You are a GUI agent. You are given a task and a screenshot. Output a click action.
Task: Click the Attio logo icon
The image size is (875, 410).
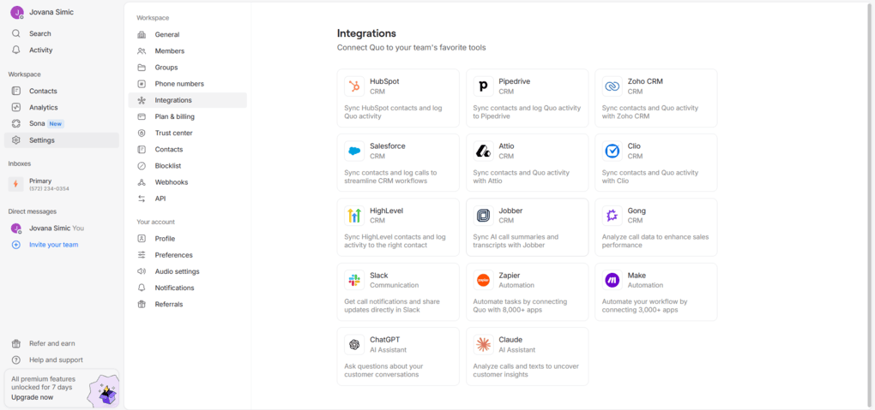[483, 151]
